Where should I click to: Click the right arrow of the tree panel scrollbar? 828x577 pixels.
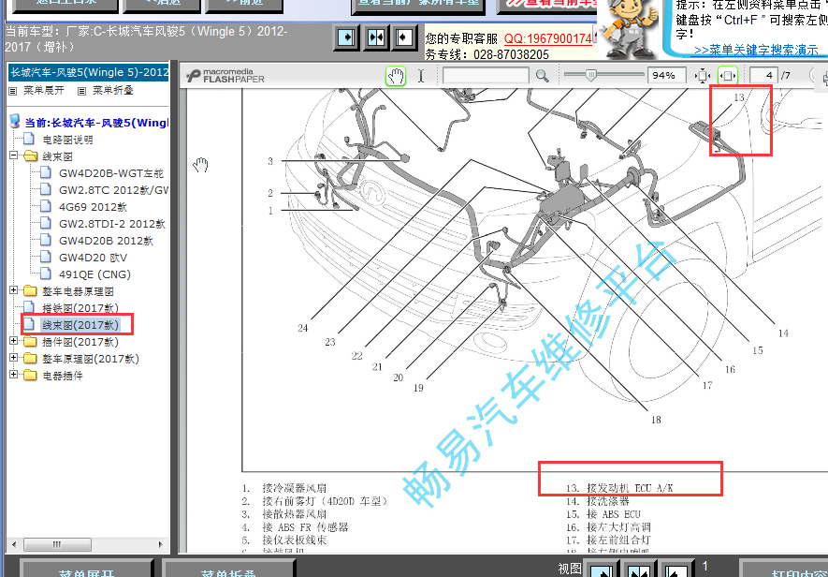161,544
